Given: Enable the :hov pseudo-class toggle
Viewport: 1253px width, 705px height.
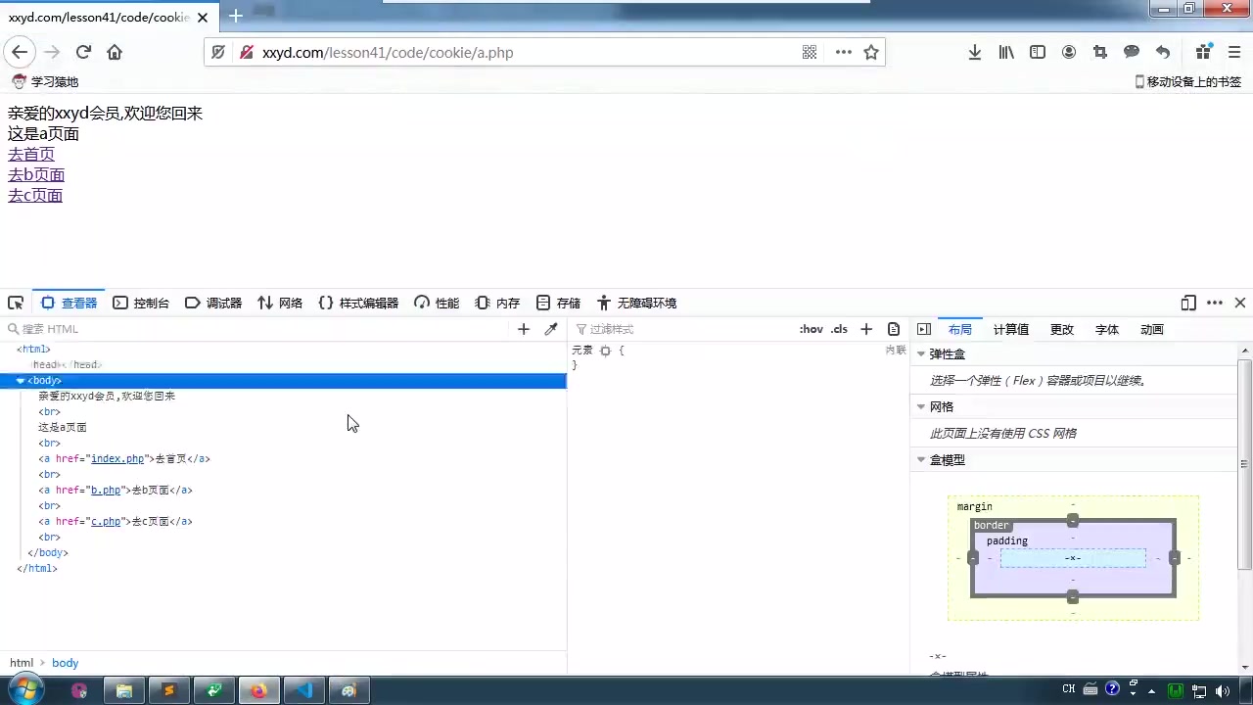Looking at the screenshot, I should pyautogui.click(x=811, y=329).
